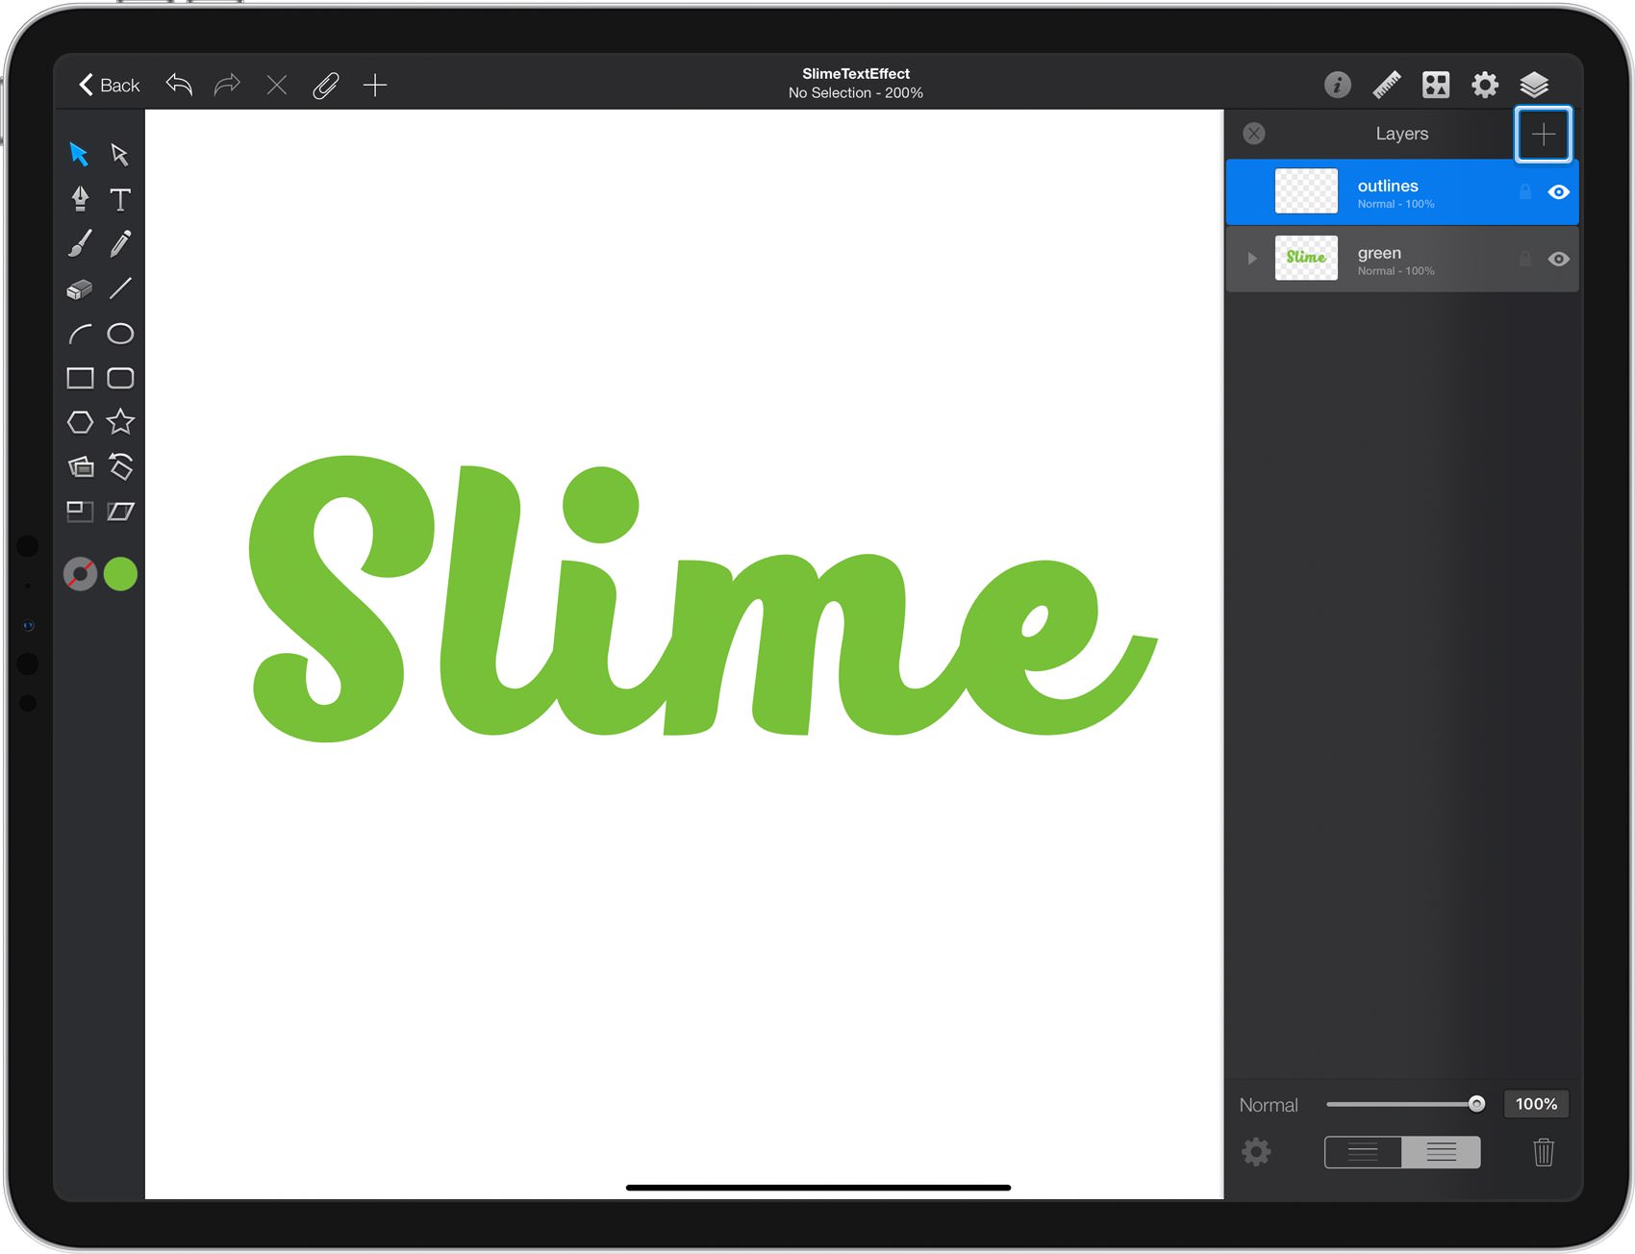Choose the Brush tool
The image size is (1635, 1254).
click(x=80, y=243)
